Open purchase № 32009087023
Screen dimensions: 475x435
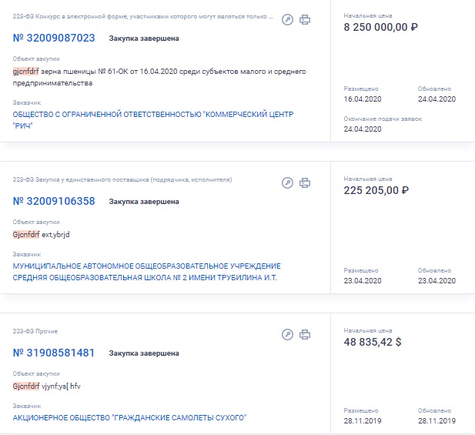pyautogui.click(x=54, y=38)
